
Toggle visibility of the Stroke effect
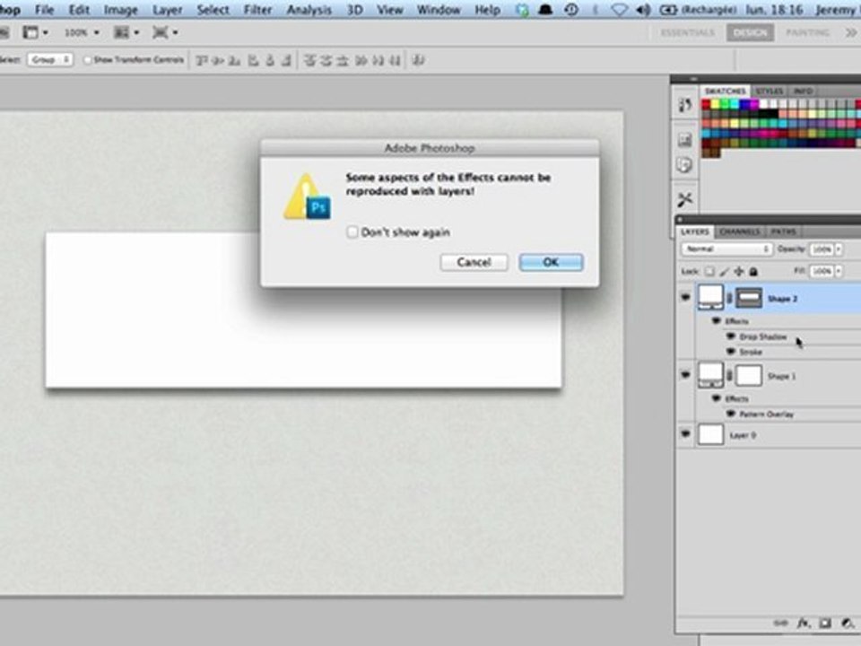click(x=730, y=352)
